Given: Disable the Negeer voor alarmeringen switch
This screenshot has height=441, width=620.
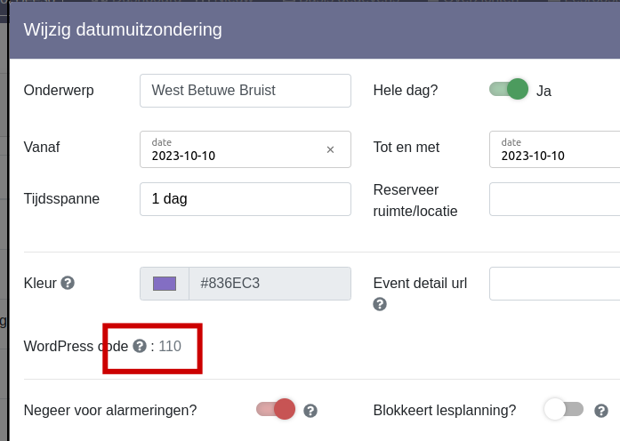Looking at the screenshot, I should [276, 409].
